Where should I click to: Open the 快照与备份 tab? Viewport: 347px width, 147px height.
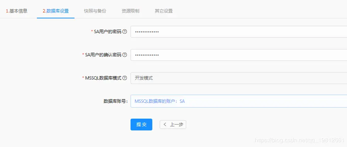click(95, 11)
